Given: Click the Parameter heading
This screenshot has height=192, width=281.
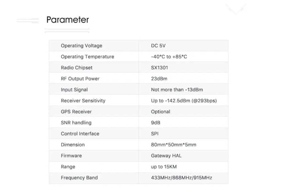Looking at the screenshot, I should [x=67, y=20].
